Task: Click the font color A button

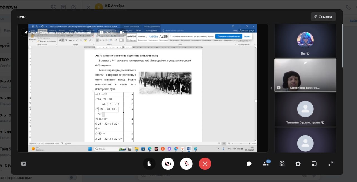Action: click(90, 40)
